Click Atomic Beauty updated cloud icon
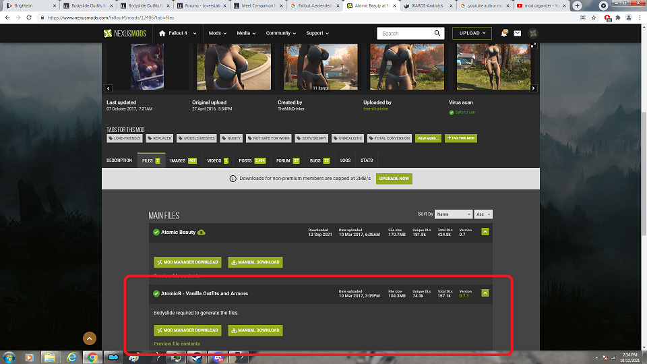 pyautogui.click(x=202, y=233)
